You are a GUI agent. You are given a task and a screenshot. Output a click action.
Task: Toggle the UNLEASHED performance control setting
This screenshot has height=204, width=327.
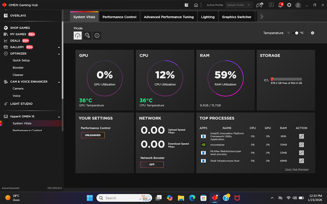coord(93,135)
